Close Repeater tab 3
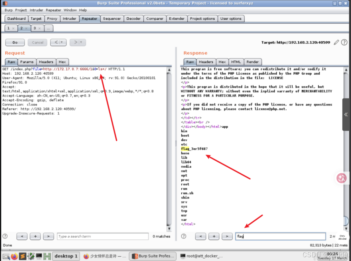The height and width of the screenshot is (261, 351). [39, 28]
